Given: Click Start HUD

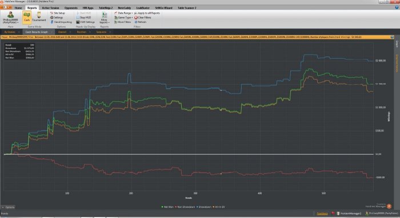Looking at the screenshot, I should coord(83,13).
